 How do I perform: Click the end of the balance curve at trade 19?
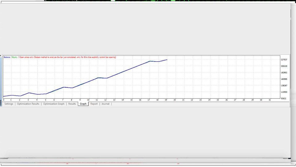(x=167, y=60)
